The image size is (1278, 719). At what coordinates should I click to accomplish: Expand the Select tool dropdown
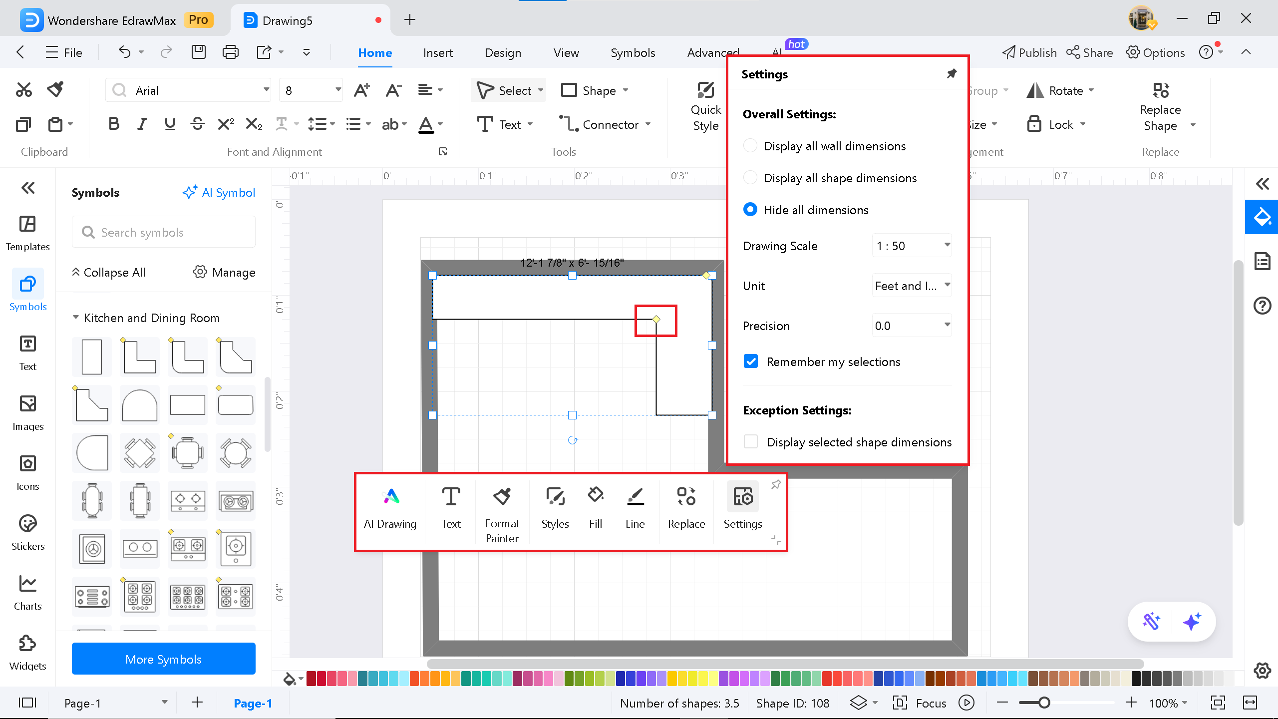[x=540, y=90]
